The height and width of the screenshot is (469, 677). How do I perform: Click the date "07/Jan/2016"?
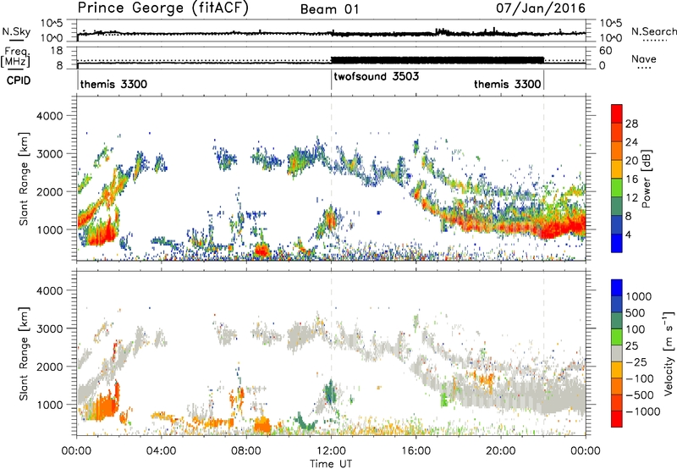(540, 8)
